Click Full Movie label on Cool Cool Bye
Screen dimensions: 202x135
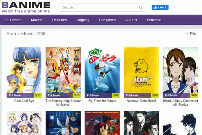coord(15,95)
